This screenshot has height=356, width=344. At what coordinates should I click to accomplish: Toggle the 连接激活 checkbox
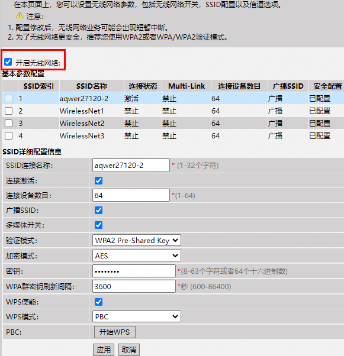click(99, 181)
